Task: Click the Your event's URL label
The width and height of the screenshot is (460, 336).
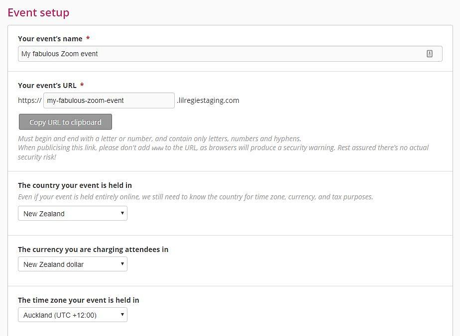Action: tap(47, 85)
